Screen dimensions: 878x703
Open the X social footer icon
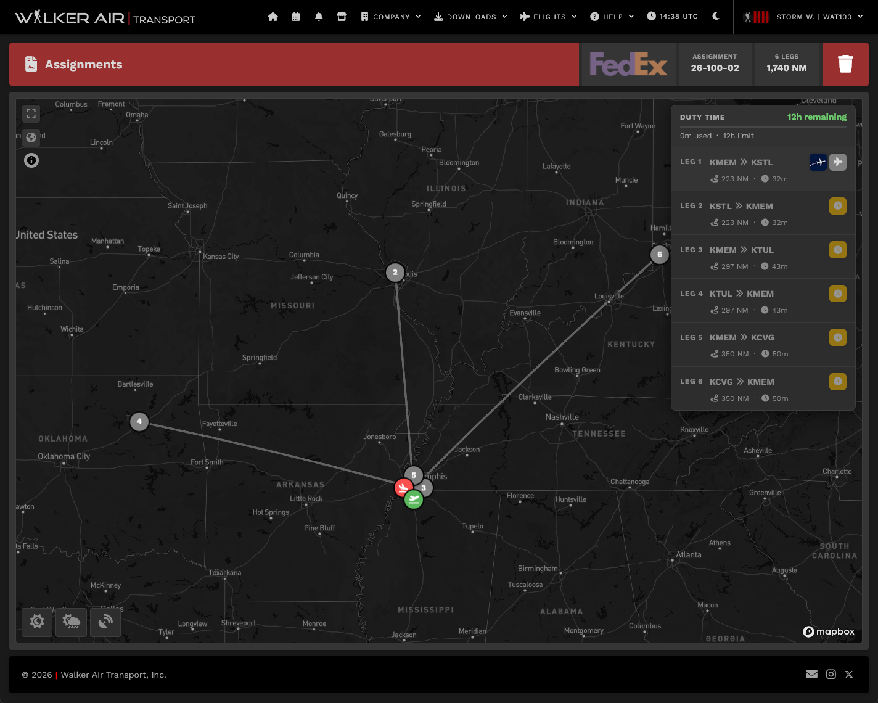click(849, 674)
